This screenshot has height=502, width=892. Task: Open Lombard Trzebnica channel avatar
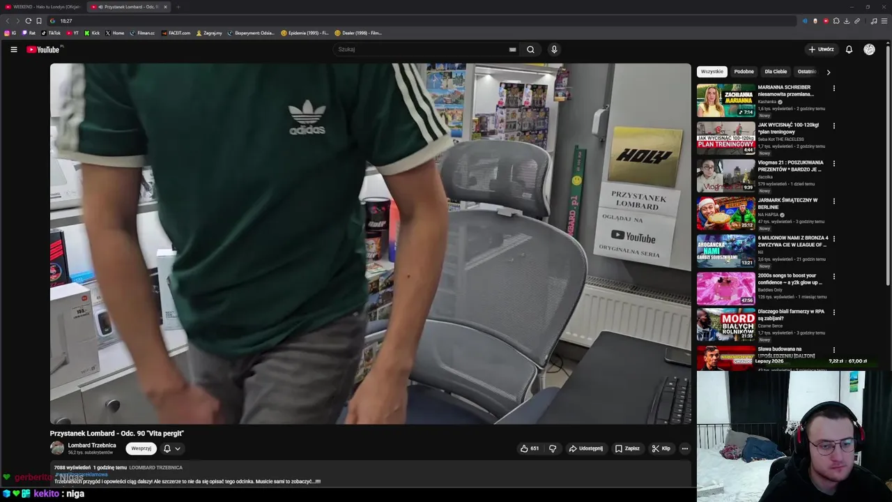[57, 448]
